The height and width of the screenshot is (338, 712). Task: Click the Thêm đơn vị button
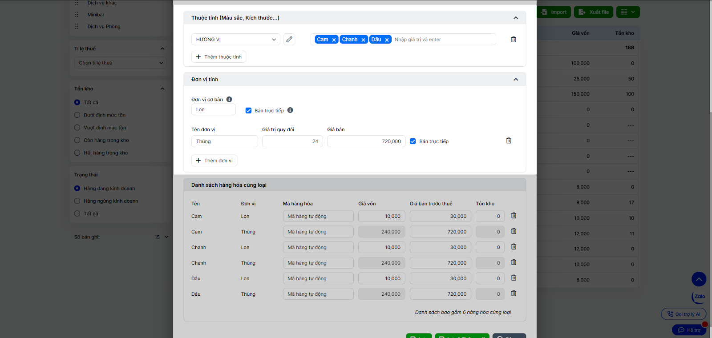(214, 161)
